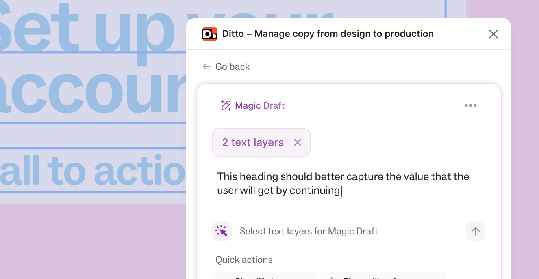
Task: Click the Magic Draft label
Action: point(260,105)
